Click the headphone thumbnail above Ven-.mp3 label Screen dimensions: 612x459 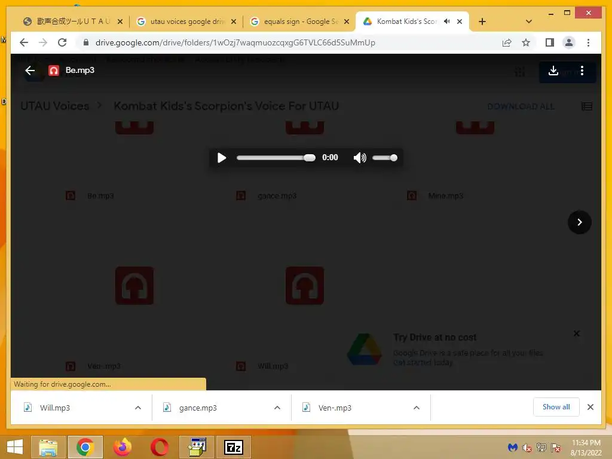click(134, 285)
